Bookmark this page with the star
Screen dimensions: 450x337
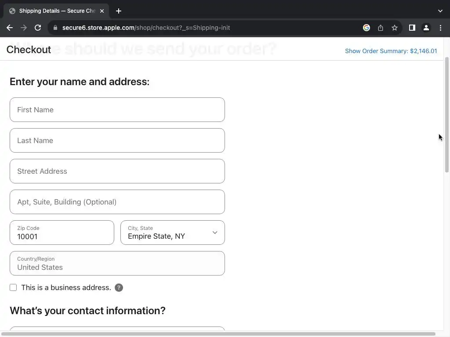click(x=395, y=28)
